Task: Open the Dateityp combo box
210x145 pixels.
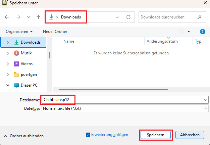Action: pos(125,108)
